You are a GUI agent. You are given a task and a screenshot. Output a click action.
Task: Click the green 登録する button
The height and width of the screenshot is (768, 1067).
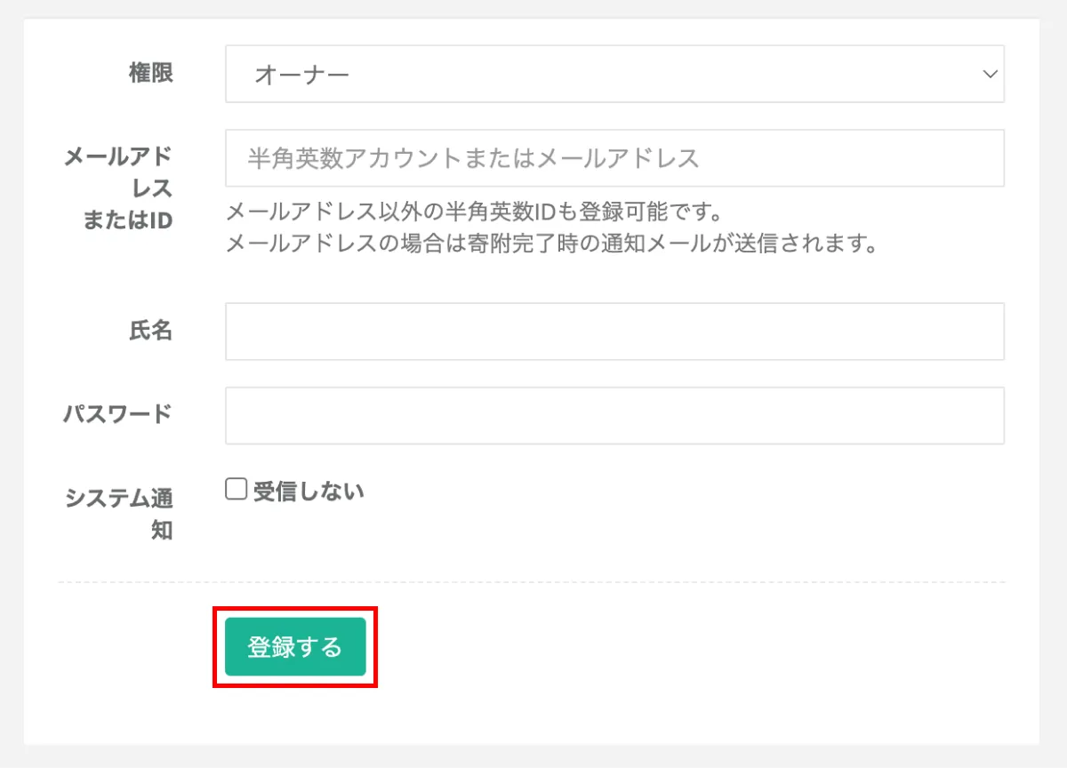coord(295,647)
